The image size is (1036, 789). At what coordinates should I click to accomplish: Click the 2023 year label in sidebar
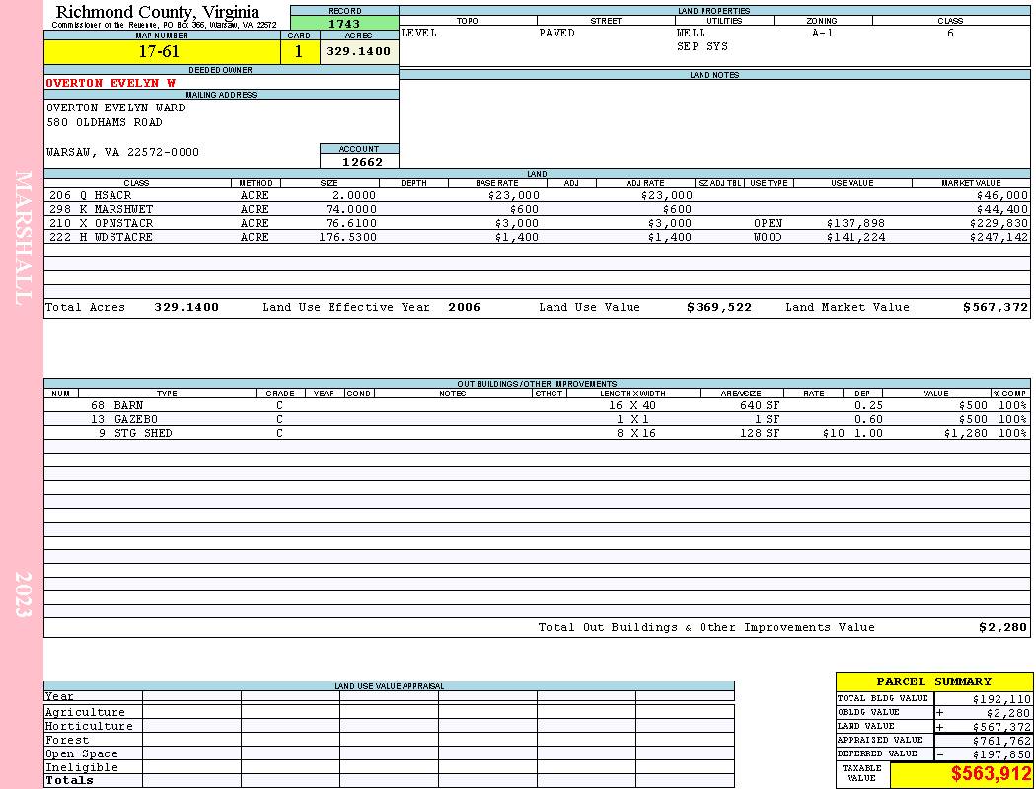(23, 595)
